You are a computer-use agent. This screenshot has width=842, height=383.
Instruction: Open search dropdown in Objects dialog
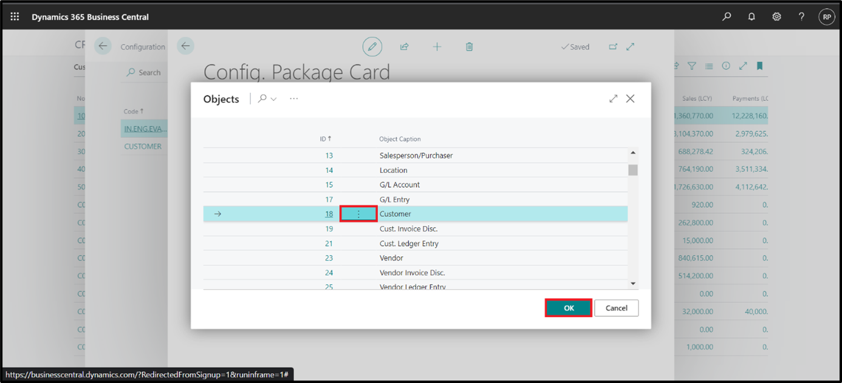pyautogui.click(x=267, y=98)
